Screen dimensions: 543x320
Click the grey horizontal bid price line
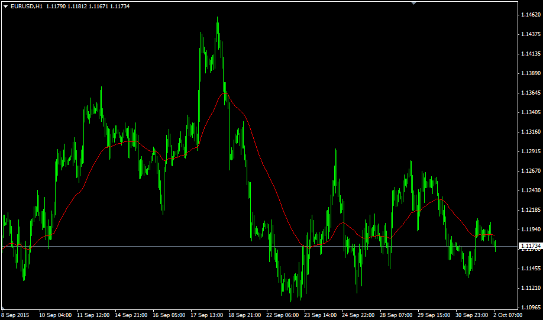pos(259,246)
